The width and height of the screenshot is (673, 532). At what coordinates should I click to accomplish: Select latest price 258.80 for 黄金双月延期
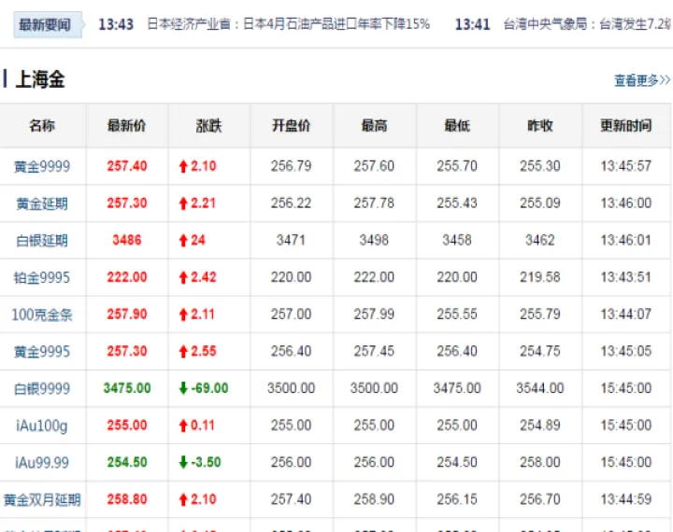pos(127,499)
